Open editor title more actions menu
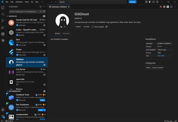The image size is (178, 122). coord(175,7)
